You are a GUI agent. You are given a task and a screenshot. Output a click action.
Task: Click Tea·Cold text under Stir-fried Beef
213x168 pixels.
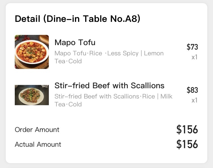(x=68, y=104)
